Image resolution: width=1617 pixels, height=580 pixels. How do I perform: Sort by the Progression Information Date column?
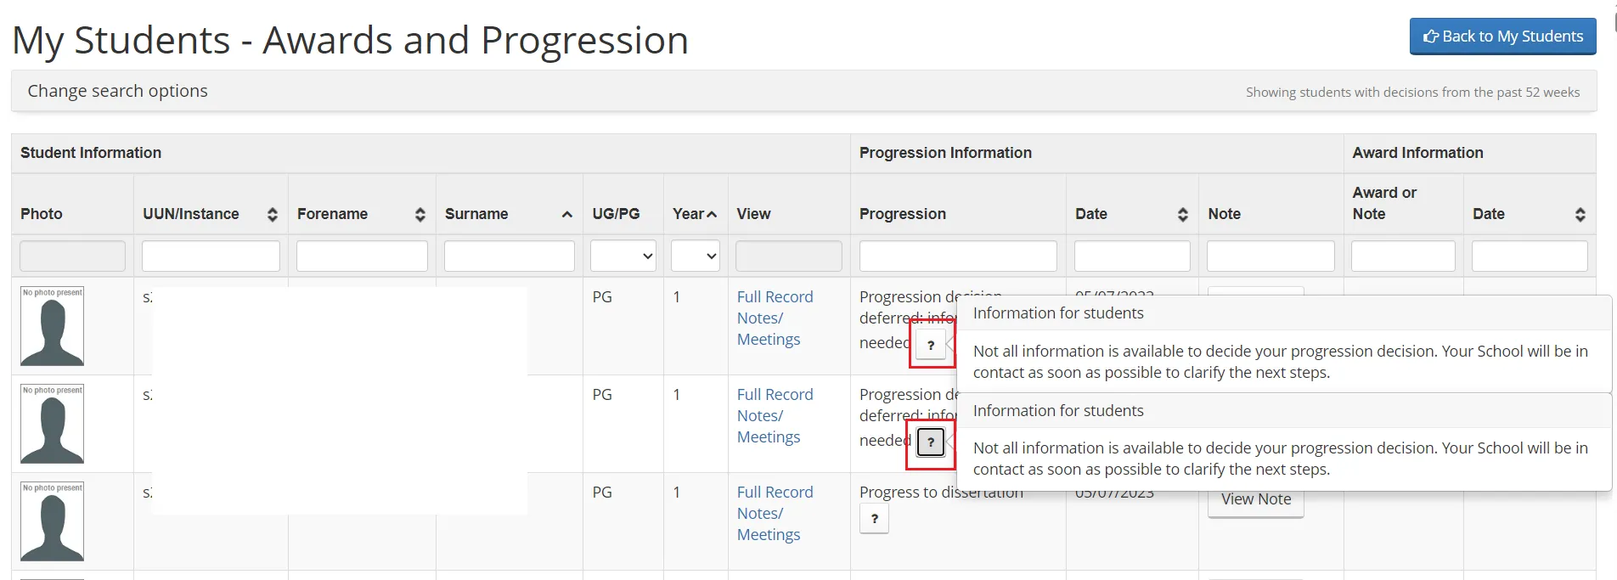pos(1181,214)
